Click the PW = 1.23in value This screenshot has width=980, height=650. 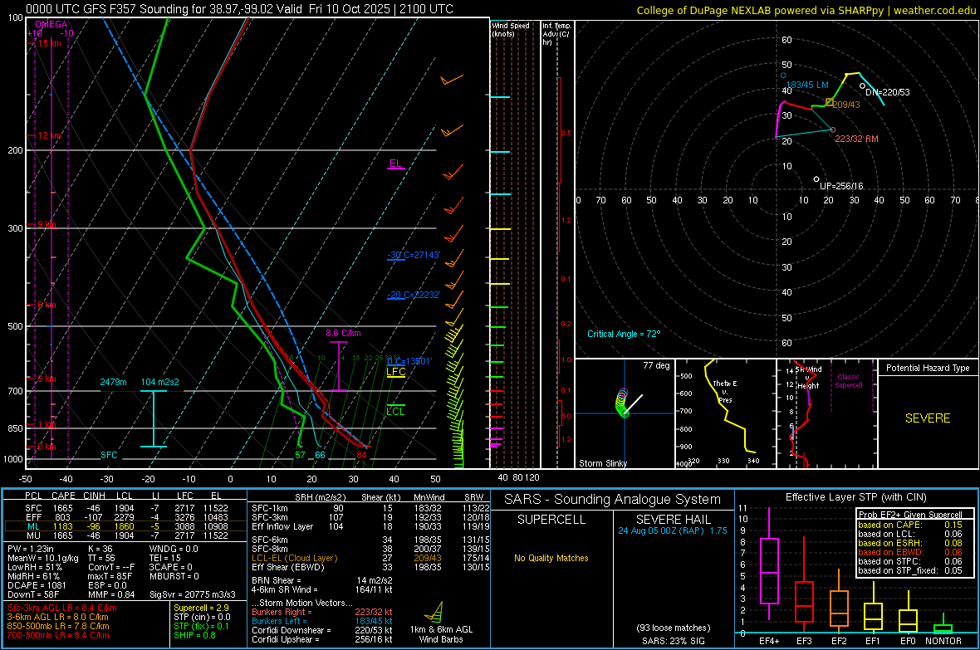click(x=31, y=549)
